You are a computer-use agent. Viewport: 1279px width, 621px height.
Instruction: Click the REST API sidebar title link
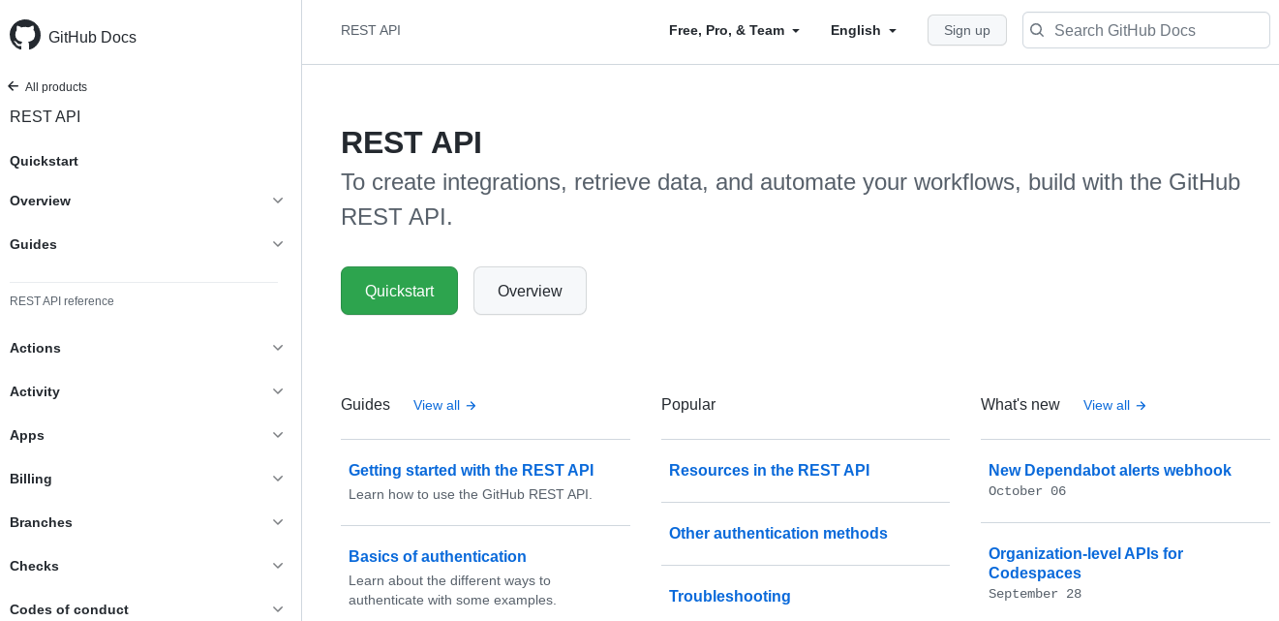point(45,116)
